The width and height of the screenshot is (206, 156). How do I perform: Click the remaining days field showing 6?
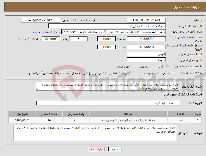78,39
